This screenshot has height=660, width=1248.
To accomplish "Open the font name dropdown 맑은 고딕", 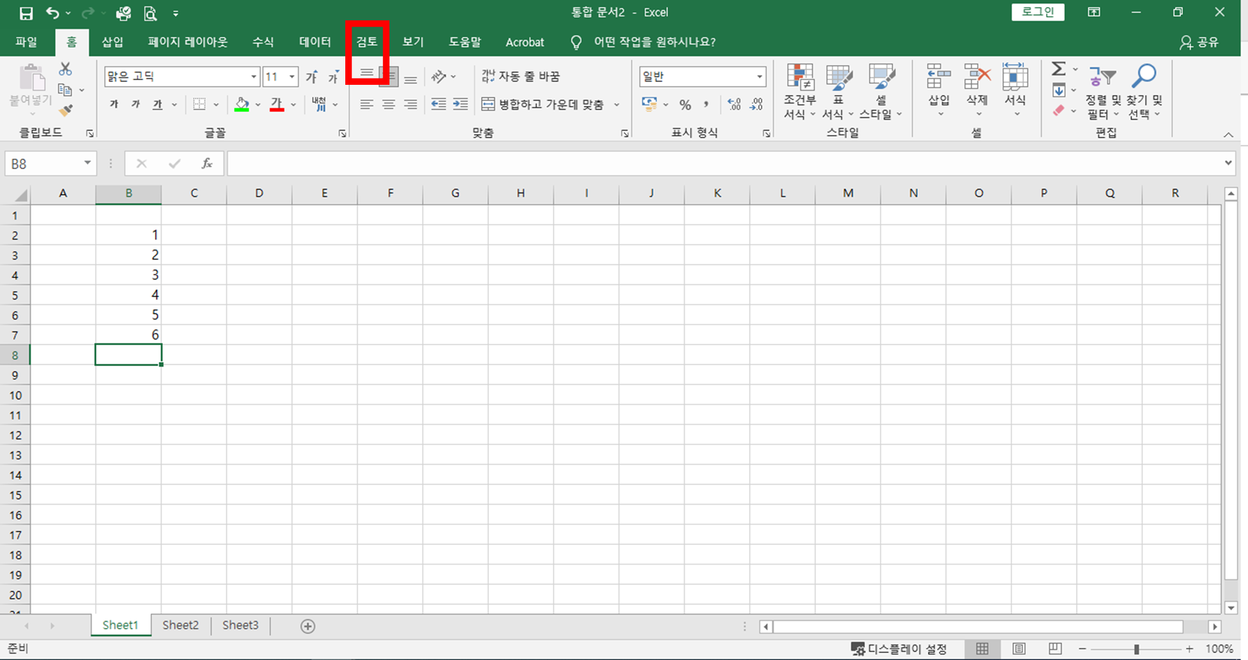I will [x=253, y=77].
